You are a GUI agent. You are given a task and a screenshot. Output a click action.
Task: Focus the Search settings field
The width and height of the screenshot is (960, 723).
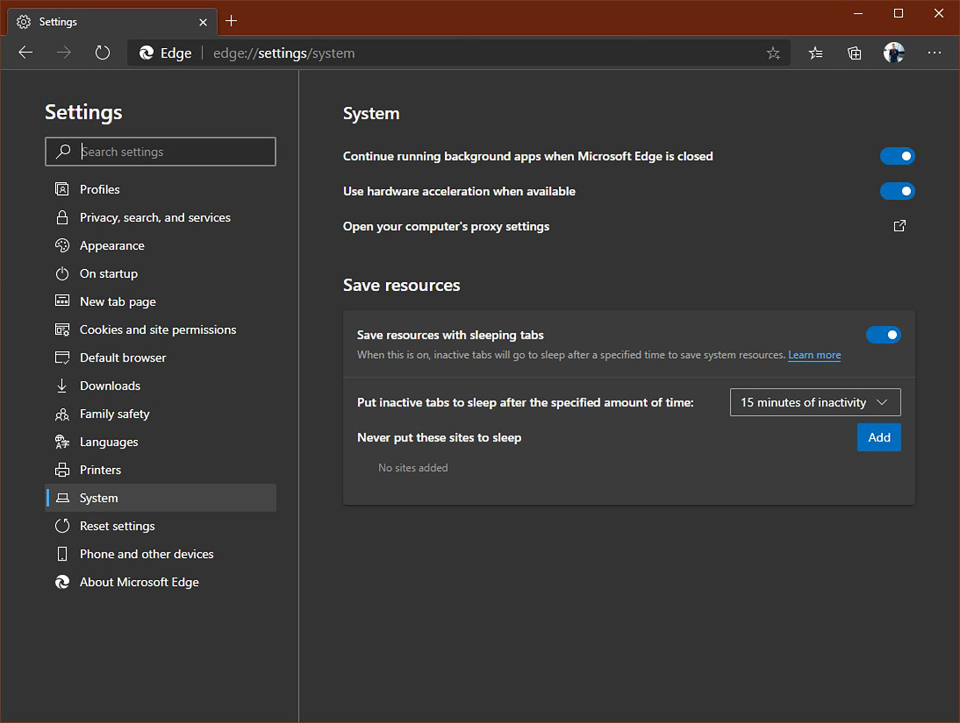click(x=160, y=152)
